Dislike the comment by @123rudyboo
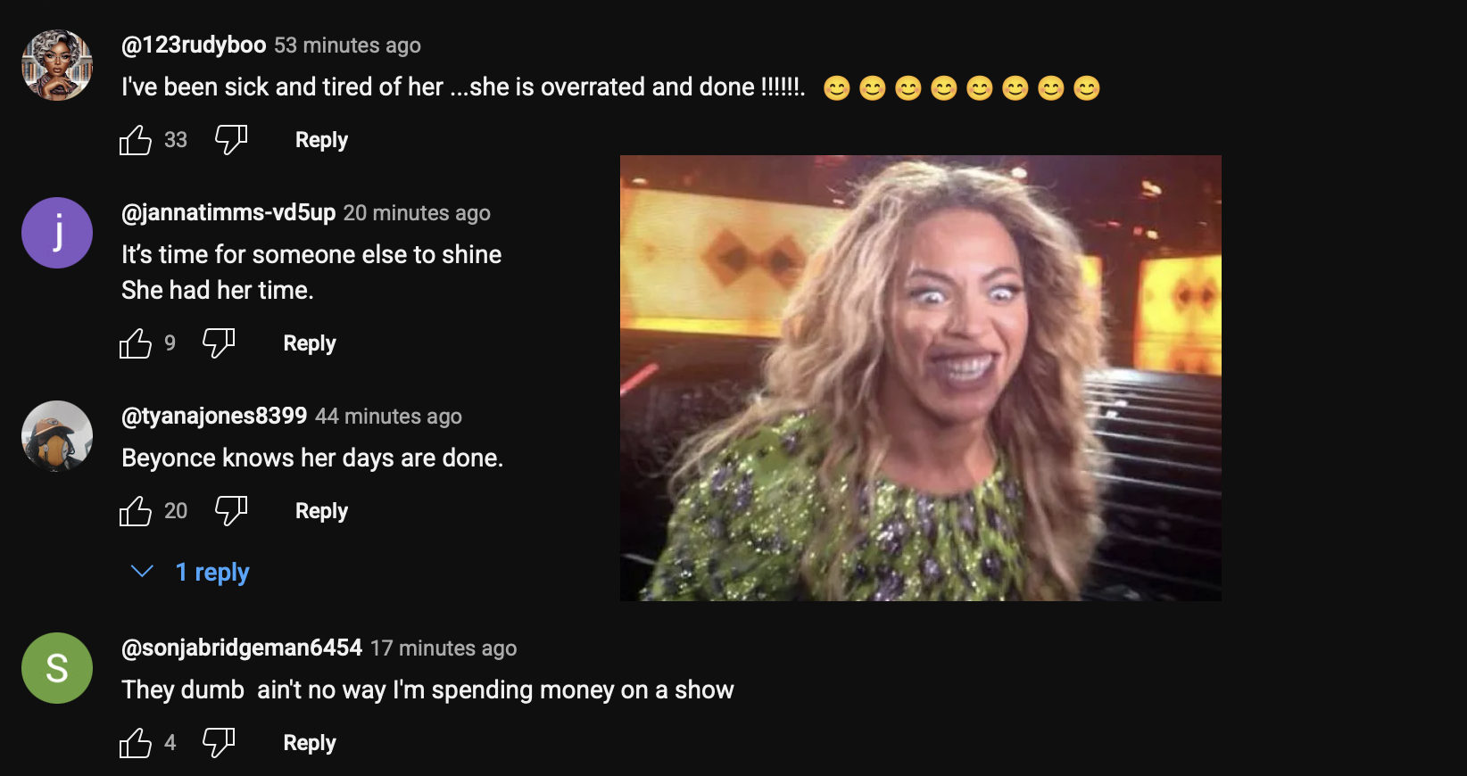The width and height of the screenshot is (1467, 776). click(x=231, y=140)
